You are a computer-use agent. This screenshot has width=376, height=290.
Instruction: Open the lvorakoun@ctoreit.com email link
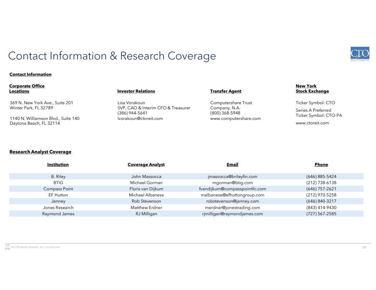coord(140,119)
